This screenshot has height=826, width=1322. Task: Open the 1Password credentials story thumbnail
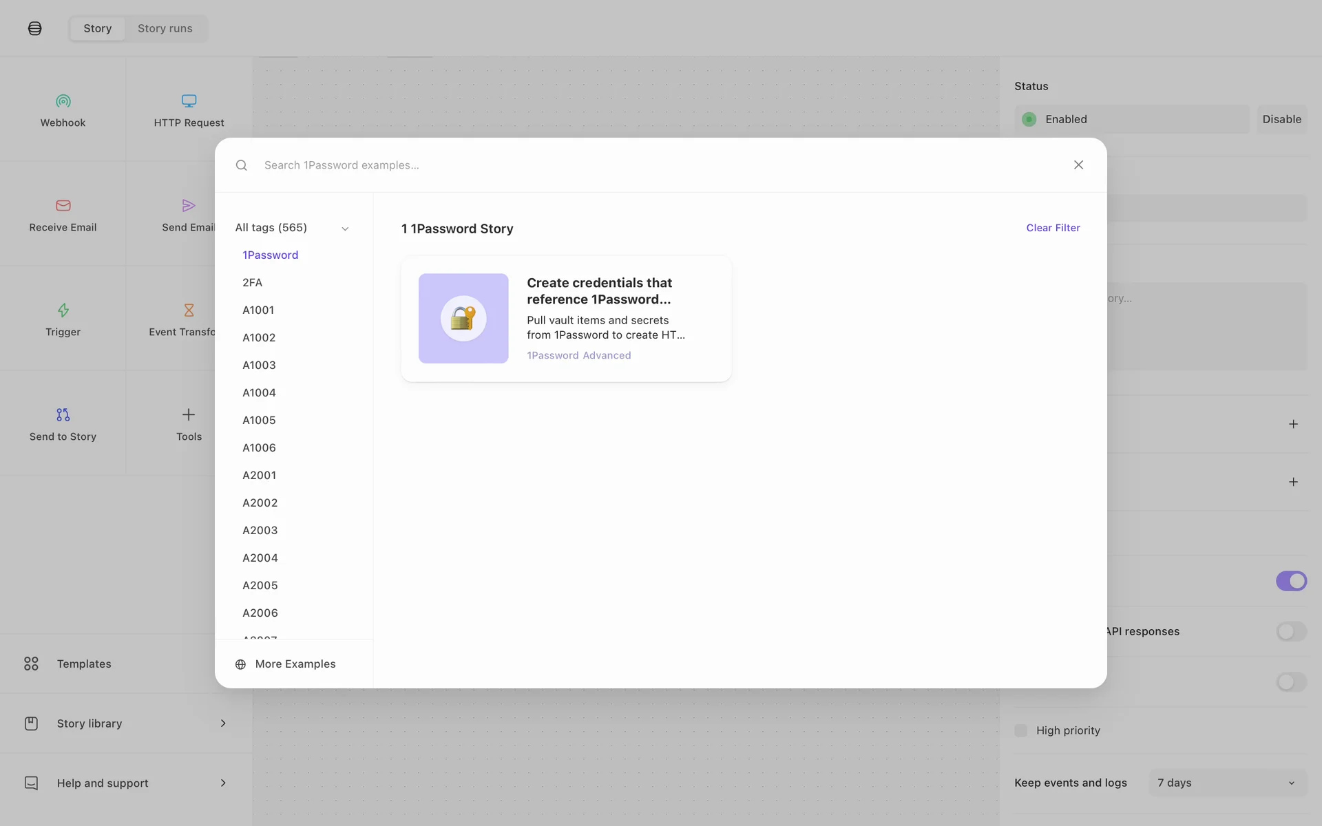pyautogui.click(x=463, y=319)
